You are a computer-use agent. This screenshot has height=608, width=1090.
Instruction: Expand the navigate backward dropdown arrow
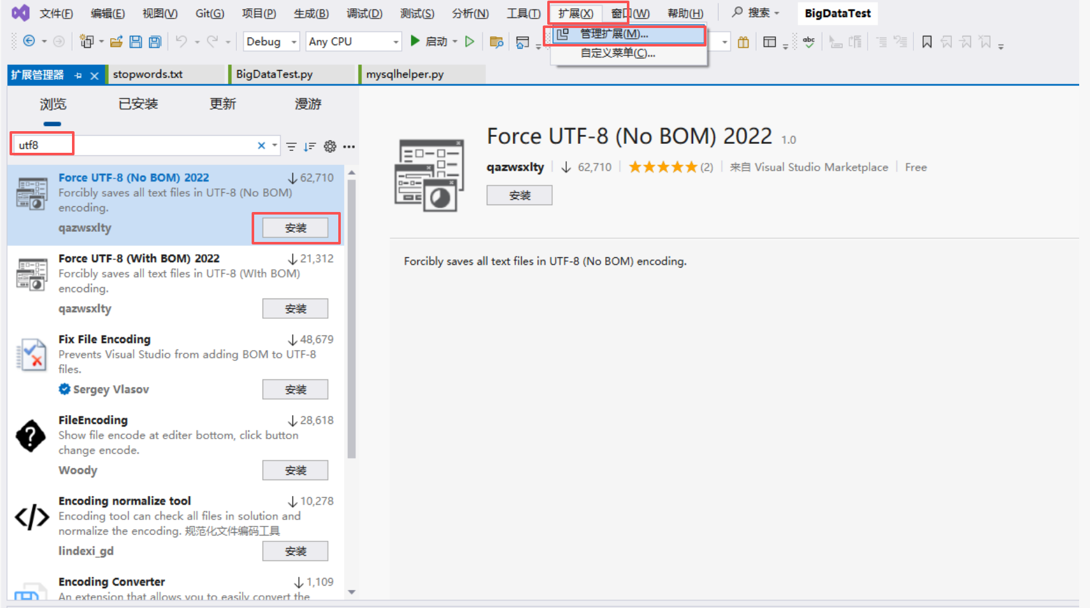pyautogui.click(x=44, y=42)
